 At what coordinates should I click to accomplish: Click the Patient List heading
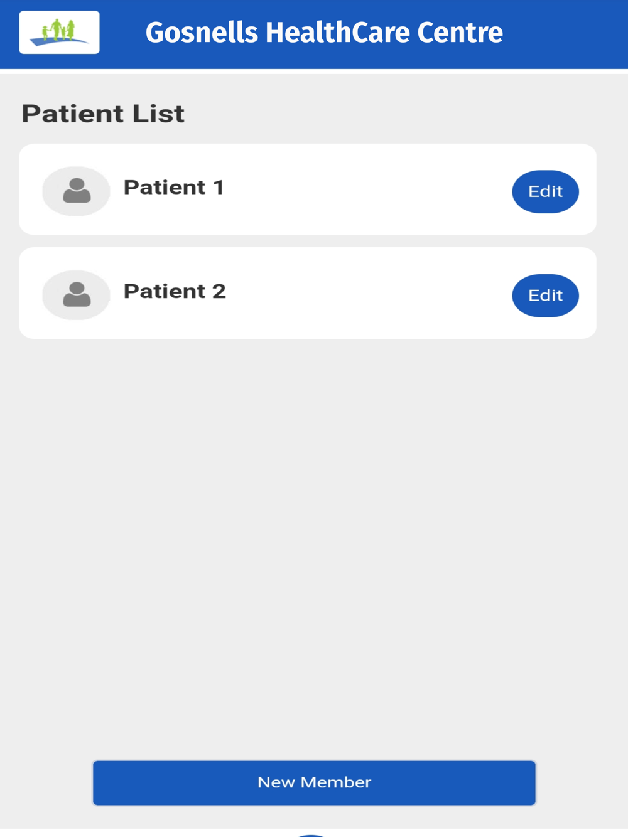103,114
